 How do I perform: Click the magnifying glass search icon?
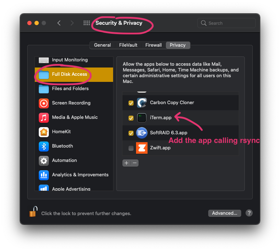[204, 23]
